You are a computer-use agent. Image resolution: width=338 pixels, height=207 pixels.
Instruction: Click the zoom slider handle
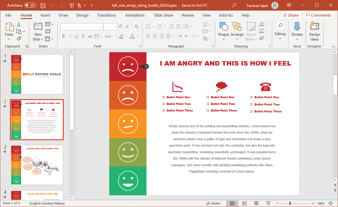(x=290, y=203)
